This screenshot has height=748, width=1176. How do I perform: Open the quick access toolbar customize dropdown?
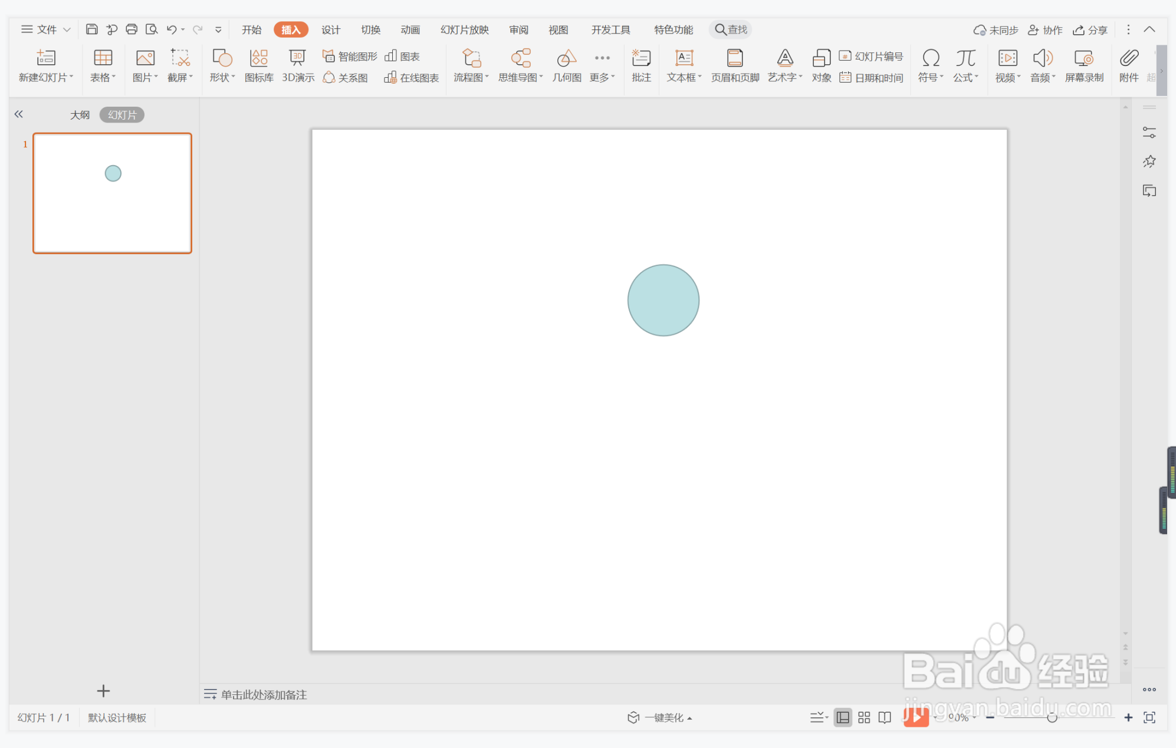click(x=218, y=29)
